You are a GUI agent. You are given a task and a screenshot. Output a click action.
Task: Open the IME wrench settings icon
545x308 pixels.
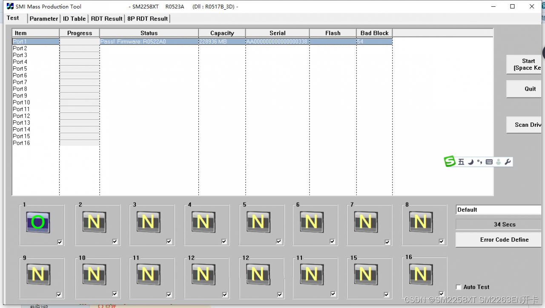coord(508,162)
